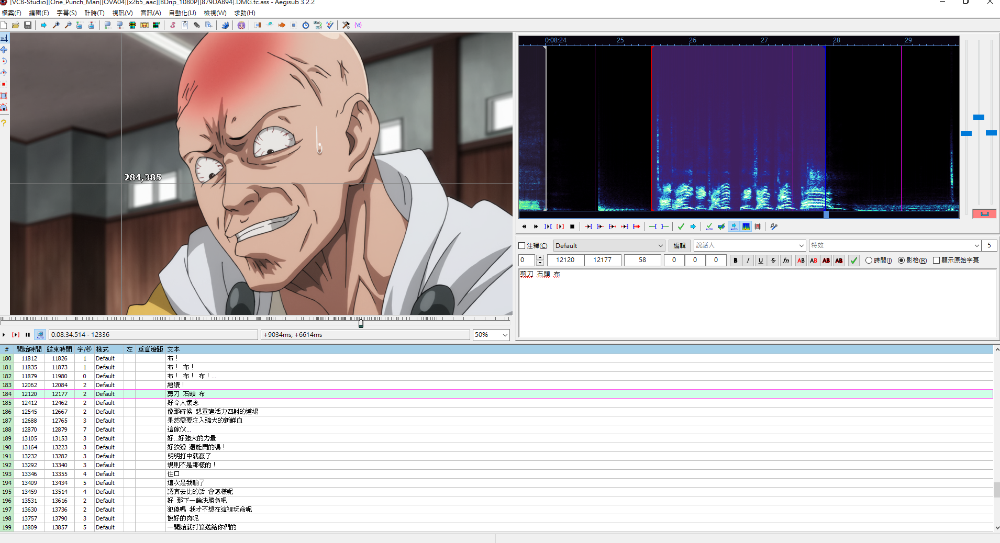Screen dimensions: 1000x543
Task: Select the drag subtitles visual tool
Action: click(4, 50)
